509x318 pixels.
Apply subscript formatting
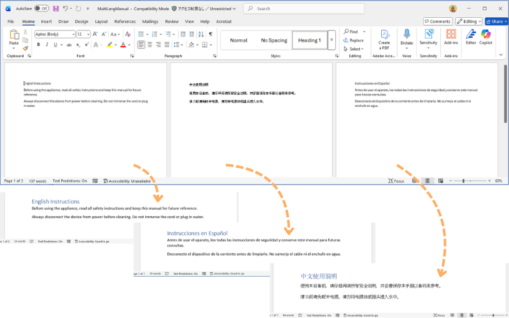[x=78, y=45]
